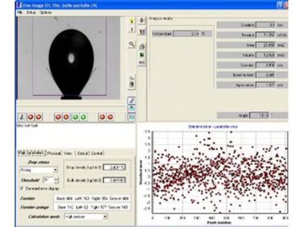Viewport: 303px width, 227px height.
Task: Click the red circle just left of green buttons
Action: (x=66, y=117)
